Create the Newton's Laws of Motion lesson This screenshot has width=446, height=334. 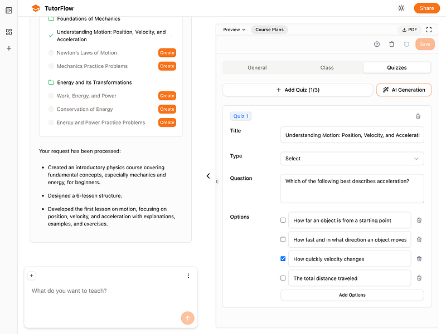[167, 53]
